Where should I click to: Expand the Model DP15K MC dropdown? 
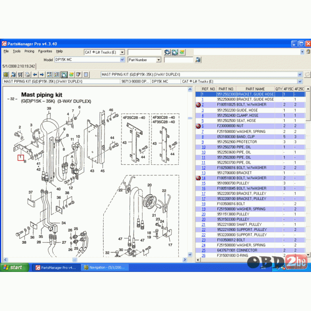122,59
